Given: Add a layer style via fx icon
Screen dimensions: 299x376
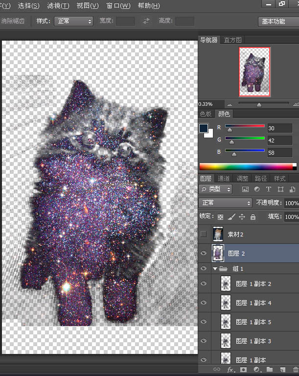Looking at the screenshot, I should (x=230, y=369).
